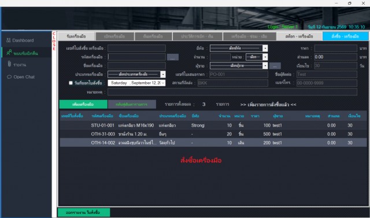Open the Saturday, September 12 date picker
The height and width of the screenshot is (218, 370).
(136, 83)
